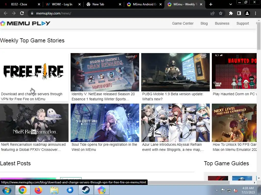The height and width of the screenshot is (195, 261).
Task: Open Windows Explorer folder taskbar icon
Action: coord(54,190)
